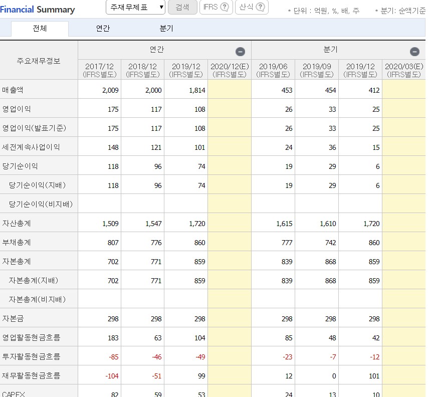Switch to the 분기 tab
The width and height of the screenshot is (428, 397).
point(166,29)
